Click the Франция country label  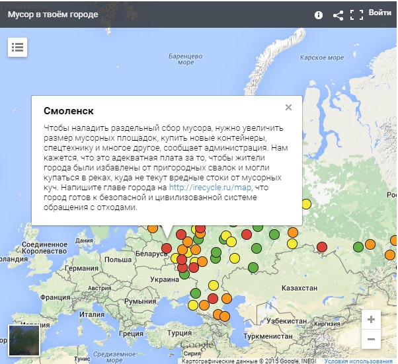[x=55, y=297]
